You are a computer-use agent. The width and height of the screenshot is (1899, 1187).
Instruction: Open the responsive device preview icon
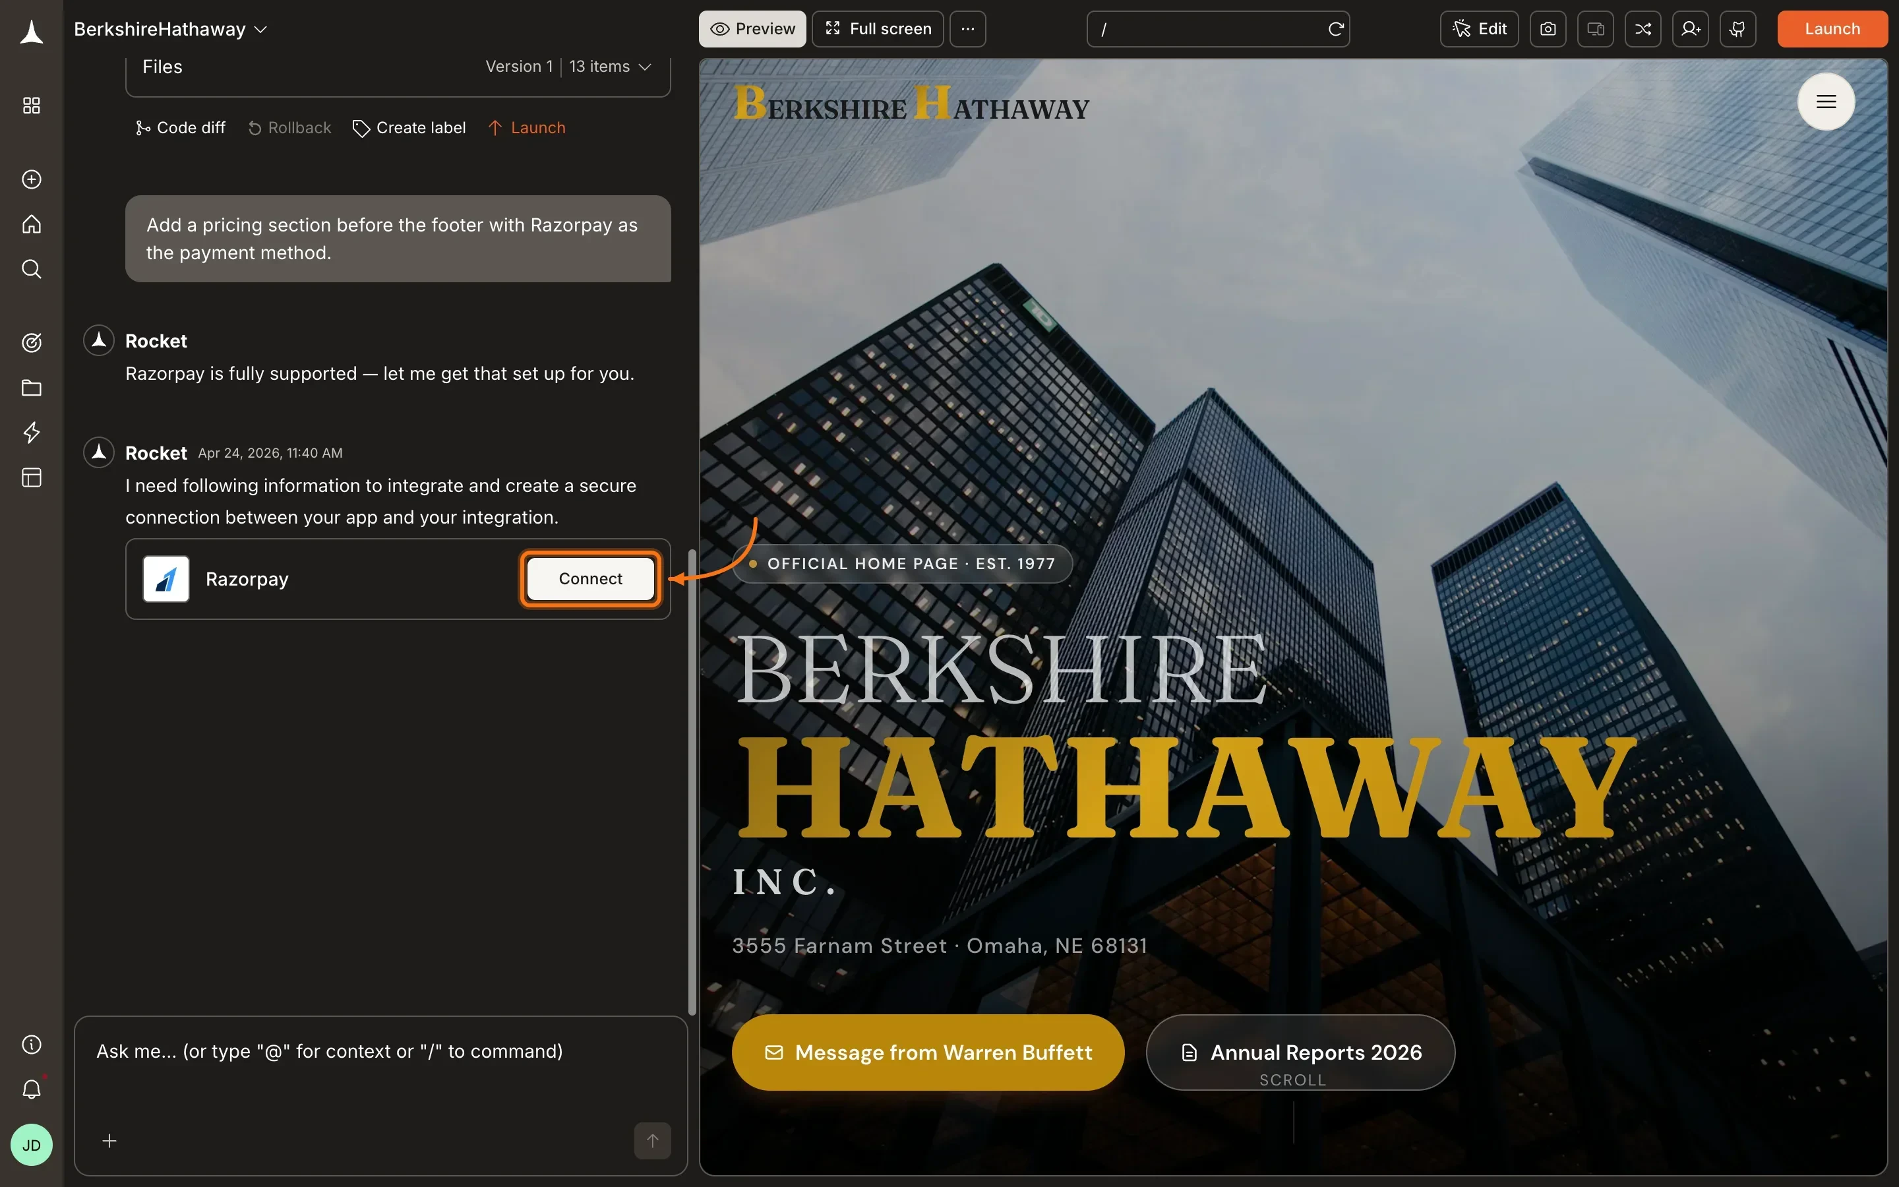coord(1595,29)
